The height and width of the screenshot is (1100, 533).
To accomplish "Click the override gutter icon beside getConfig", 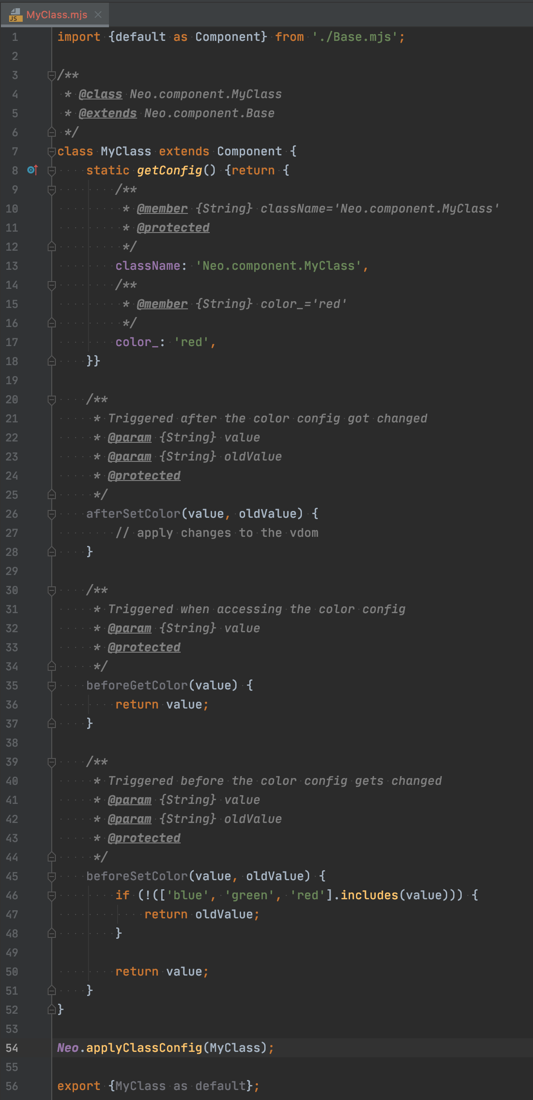I will [32, 170].
